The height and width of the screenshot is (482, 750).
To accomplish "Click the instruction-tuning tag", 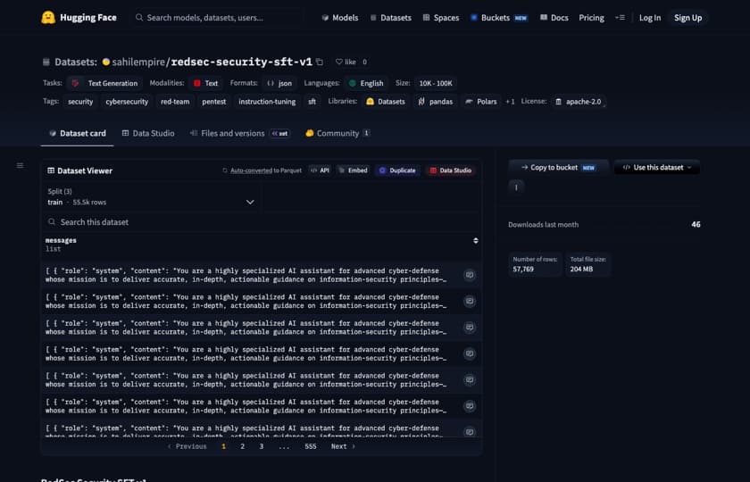I will pyautogui.click(x=267, y=102).
